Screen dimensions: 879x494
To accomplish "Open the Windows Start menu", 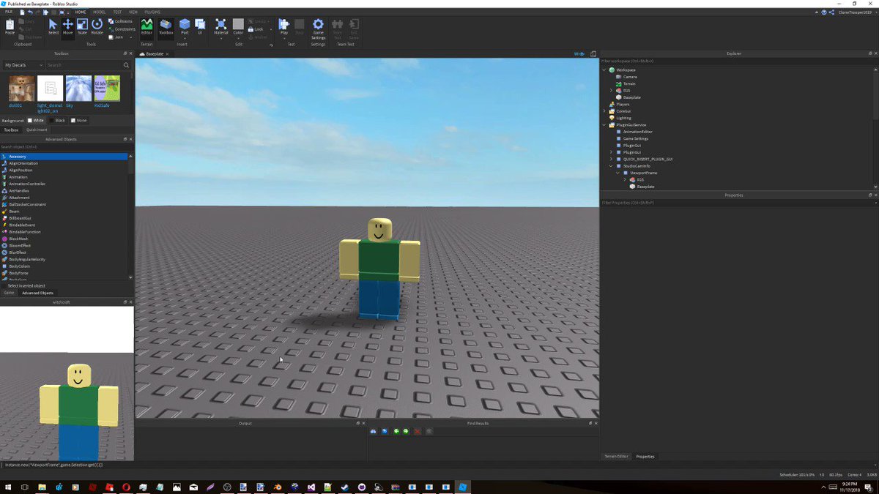I will [8, 487].
